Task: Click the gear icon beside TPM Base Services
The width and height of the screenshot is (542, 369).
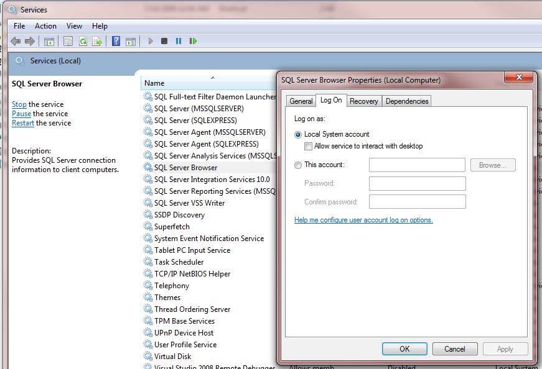Action: [148, 321]
